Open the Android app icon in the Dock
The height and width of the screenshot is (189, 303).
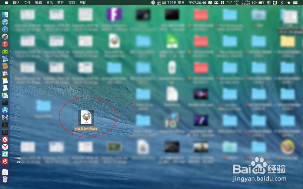tap(5, 51)
